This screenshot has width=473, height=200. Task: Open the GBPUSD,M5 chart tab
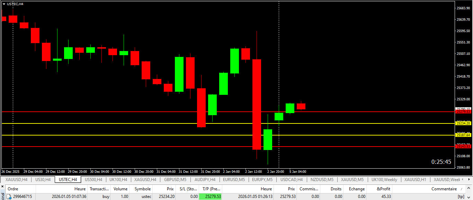(x=175, y=179)
